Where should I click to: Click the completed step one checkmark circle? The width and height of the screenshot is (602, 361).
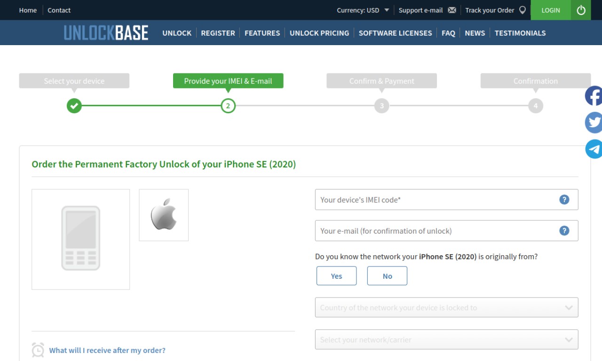coord(74,106)
